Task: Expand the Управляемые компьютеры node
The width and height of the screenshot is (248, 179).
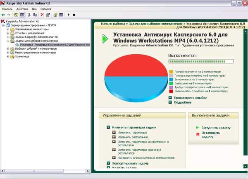Action: pyautogui.click(x=8, y=29)
